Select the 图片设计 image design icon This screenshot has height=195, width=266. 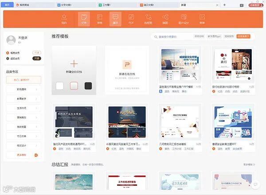pos(184,17)
